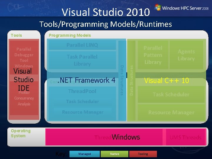Select the Parallel LINQ box

pyautogui.click(x=82, y=45)
